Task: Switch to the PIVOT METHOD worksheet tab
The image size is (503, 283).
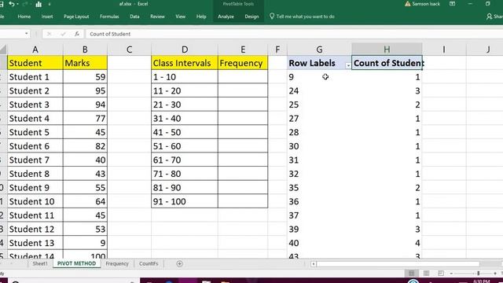Action: (77, 263)
